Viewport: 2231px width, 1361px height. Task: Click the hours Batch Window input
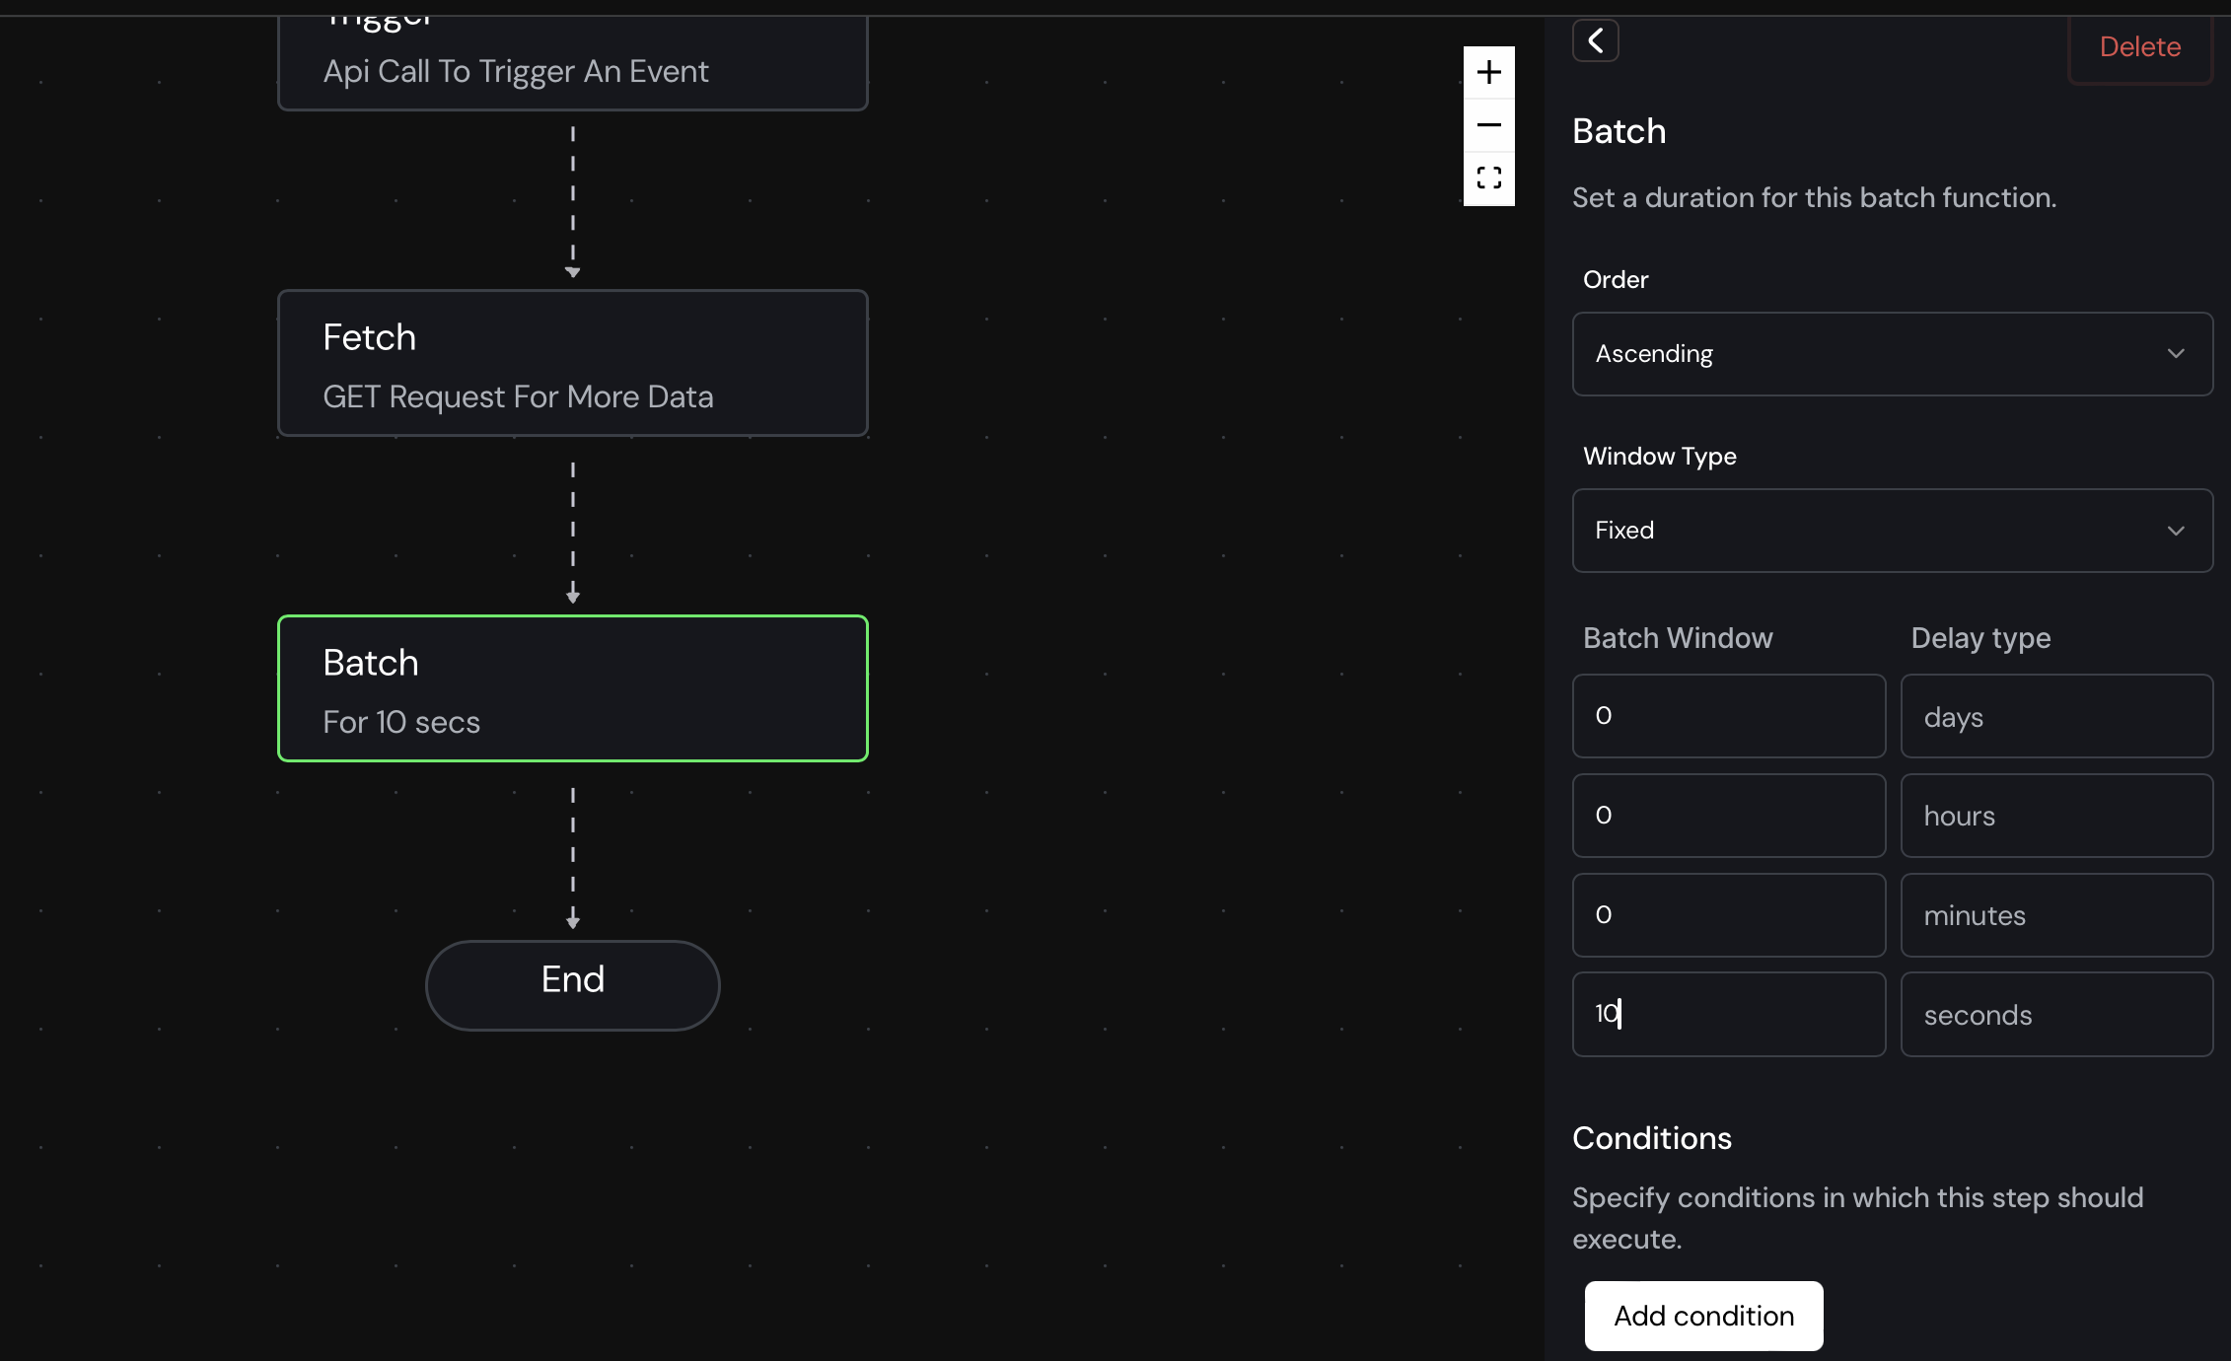1728,816
